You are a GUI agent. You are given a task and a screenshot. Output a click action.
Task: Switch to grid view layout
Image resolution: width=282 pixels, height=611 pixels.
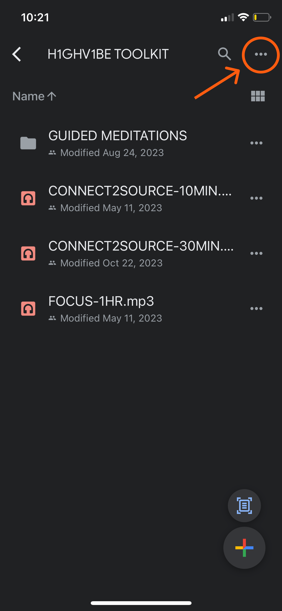click(258, 96)
